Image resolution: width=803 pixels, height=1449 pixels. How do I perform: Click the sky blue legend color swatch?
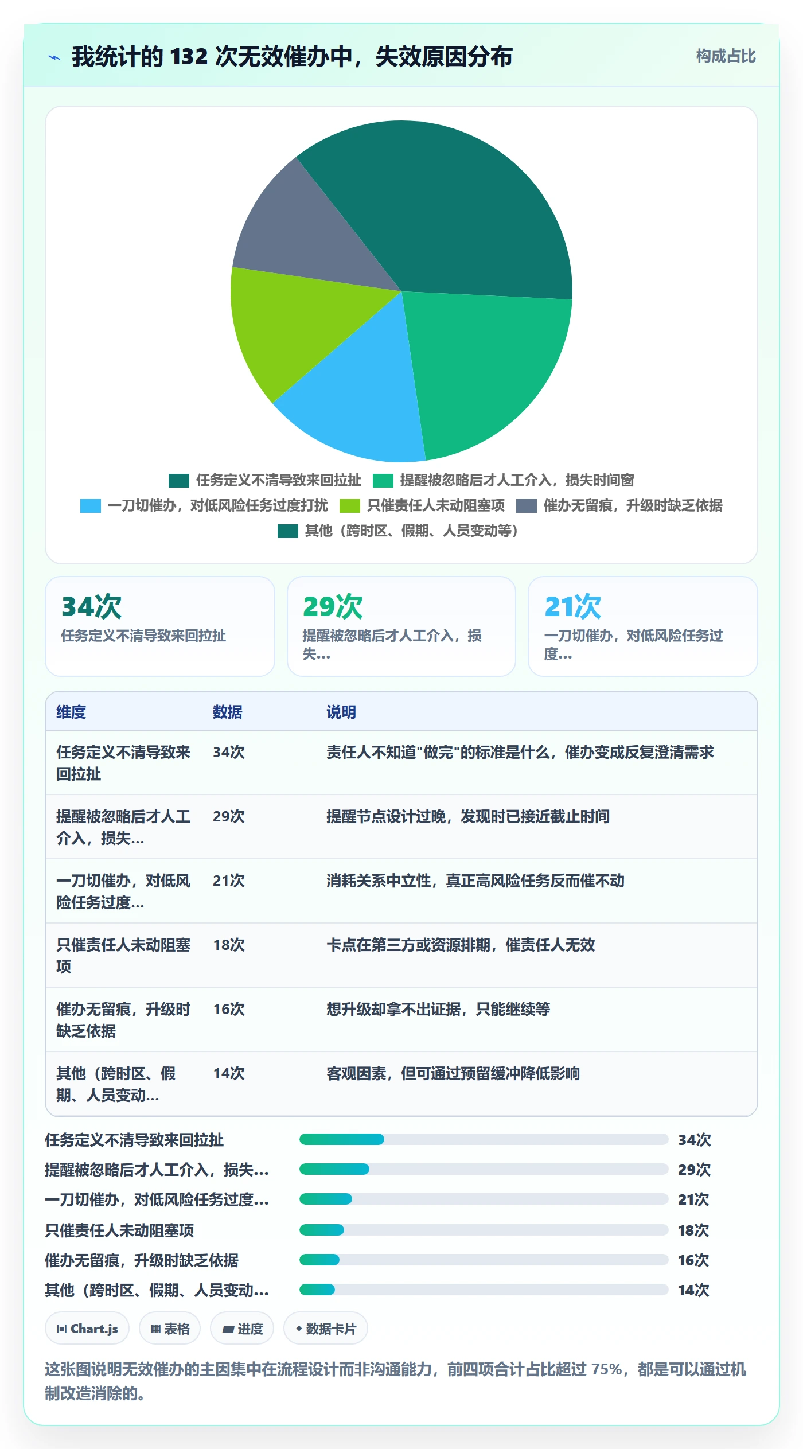point(91,506)
